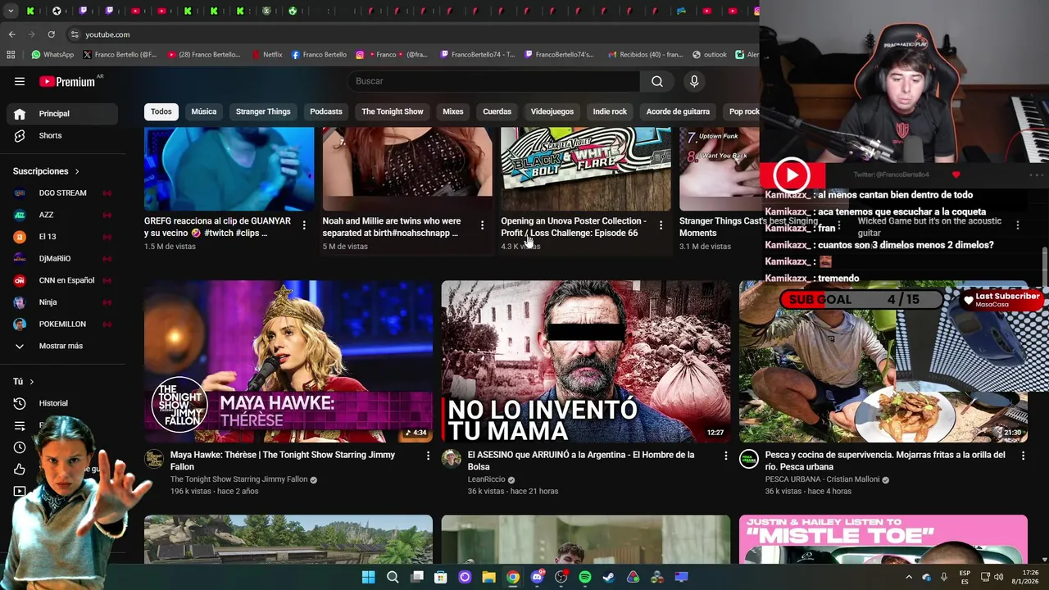Select the Cuerdas filter chip
This screenshot has width=1049, height=590.
497,111
